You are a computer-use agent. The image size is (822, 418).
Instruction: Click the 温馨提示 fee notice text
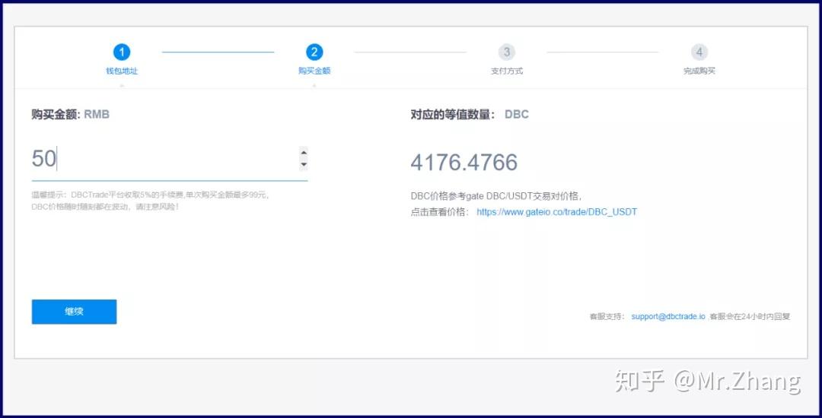[151, 201]
